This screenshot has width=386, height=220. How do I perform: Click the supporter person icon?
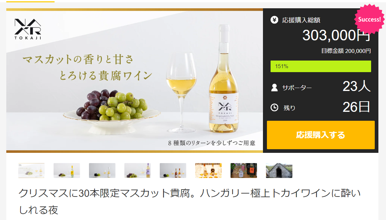[274, 88]
